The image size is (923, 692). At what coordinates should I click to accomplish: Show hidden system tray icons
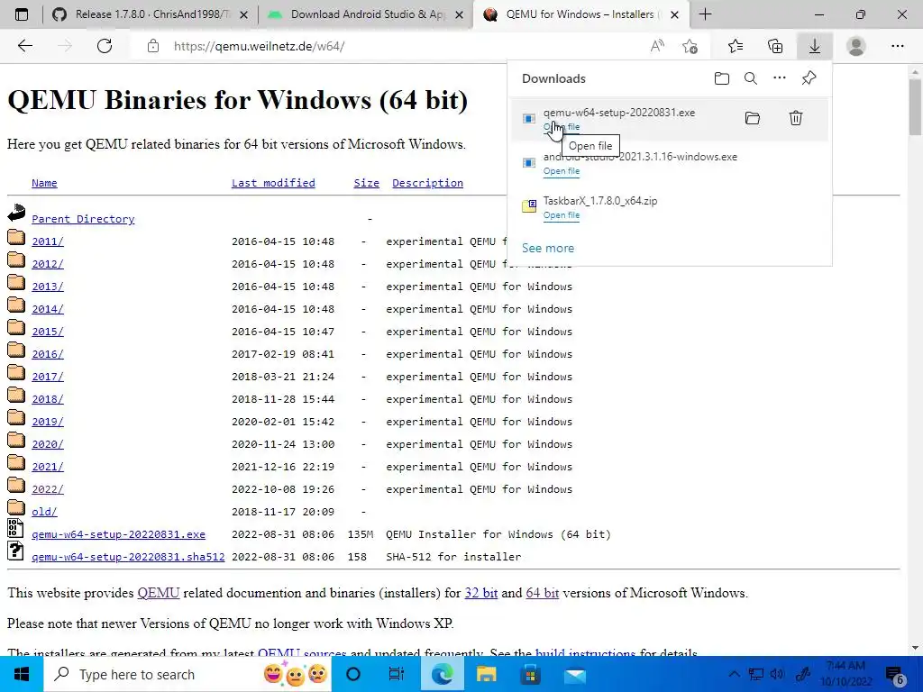coord(734,674)
